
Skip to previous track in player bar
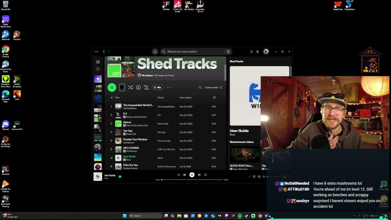(185, 175)
